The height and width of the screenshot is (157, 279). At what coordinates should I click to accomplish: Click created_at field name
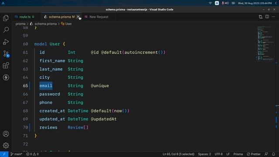pyautogui.click(x=52, y=111)
